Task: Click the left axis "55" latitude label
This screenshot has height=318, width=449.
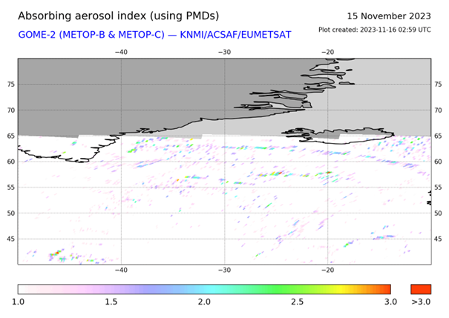Action: [10, 188]
